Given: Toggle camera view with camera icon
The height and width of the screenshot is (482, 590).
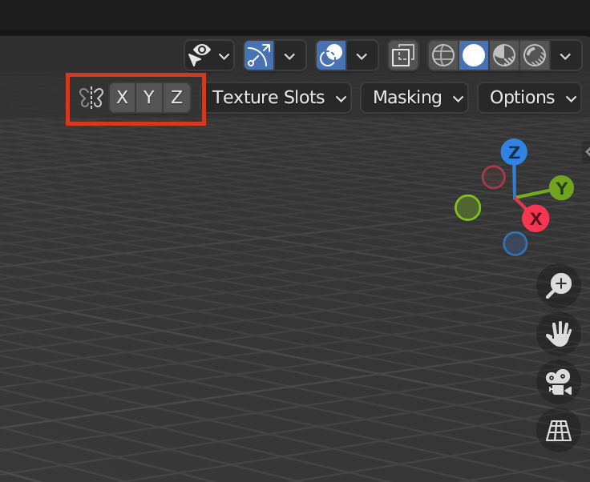Looking at the screenshot, I should coord(558,382).
